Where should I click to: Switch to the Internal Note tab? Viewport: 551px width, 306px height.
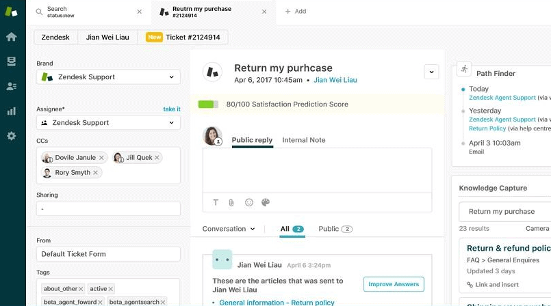(304, 140)
